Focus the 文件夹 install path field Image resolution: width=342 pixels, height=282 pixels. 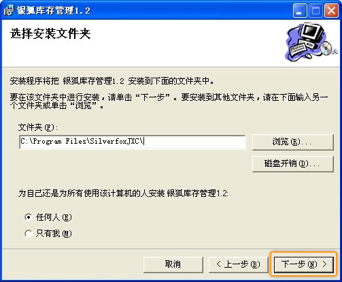[x=133, y=142]
